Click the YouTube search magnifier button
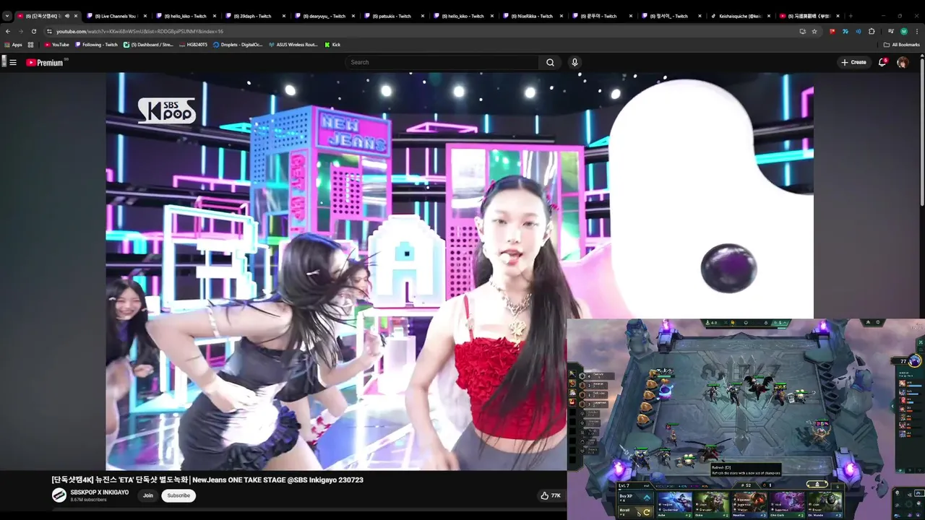This screenshot has height=520, width=925. point(550,63)
